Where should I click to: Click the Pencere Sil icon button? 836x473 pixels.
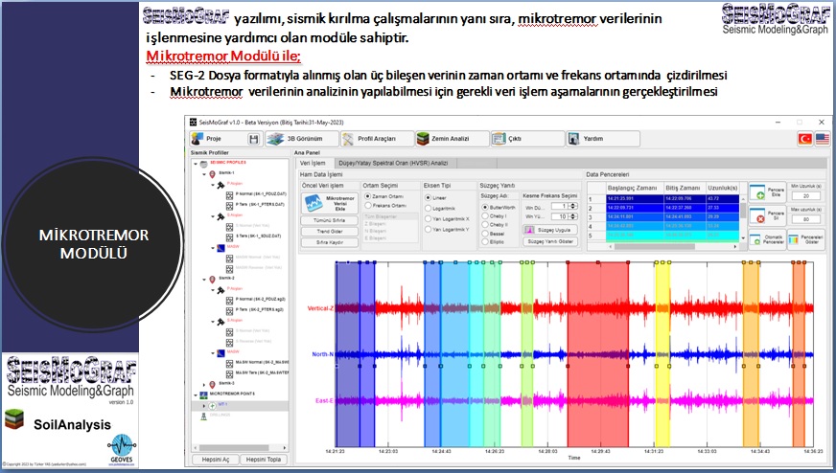click(x=767, y=216)
